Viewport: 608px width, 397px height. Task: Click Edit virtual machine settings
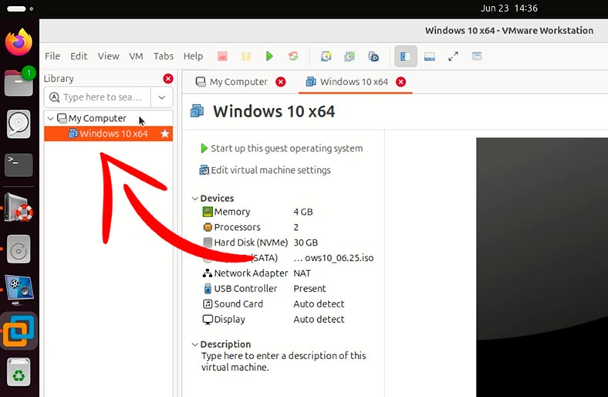(265, 170)
